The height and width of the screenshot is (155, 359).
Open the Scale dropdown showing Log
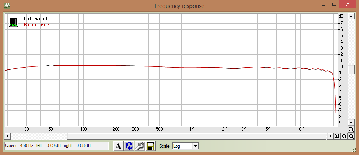coord(186,146)
